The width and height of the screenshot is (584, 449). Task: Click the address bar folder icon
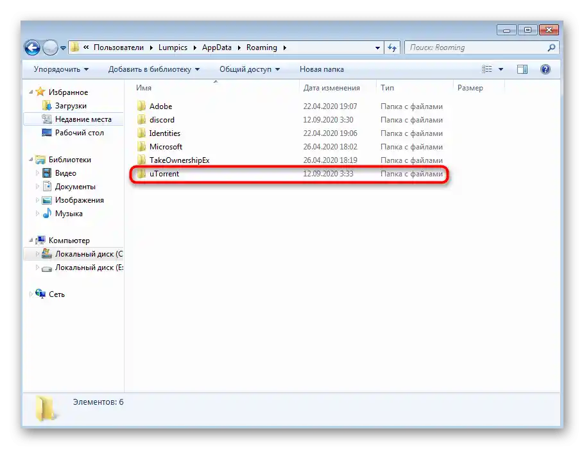[75, 47]
